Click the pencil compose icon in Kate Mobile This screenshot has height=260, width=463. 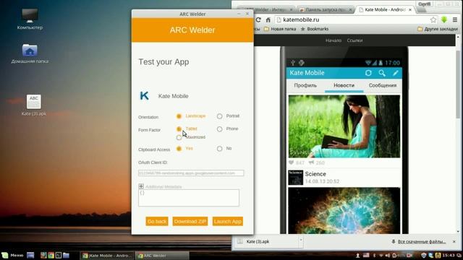(x=396, y=73)
